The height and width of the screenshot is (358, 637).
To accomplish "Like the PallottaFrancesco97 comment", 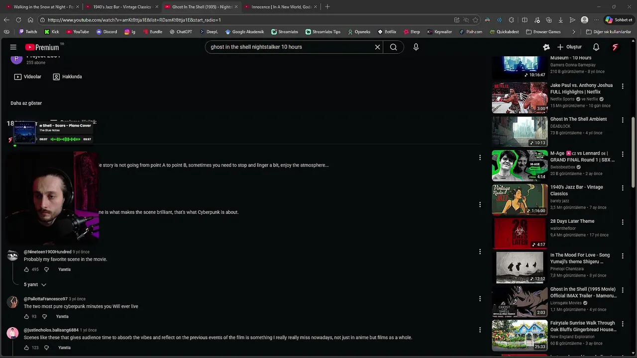I will coord(26,317).
